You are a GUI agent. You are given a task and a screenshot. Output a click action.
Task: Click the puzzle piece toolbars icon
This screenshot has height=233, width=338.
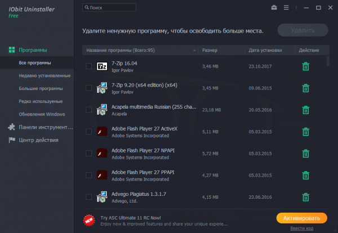pos(11,127)
